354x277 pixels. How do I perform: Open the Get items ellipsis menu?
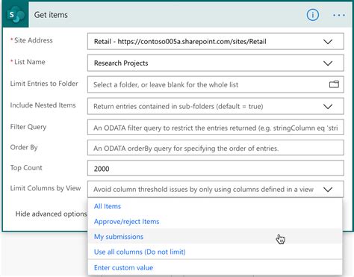[339, 15]
